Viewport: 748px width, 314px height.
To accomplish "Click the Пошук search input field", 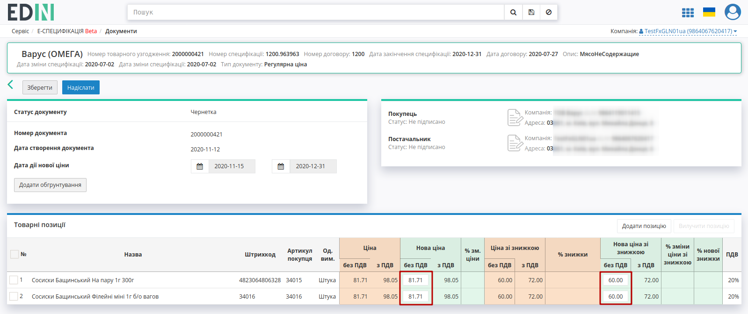I will 316,13.
